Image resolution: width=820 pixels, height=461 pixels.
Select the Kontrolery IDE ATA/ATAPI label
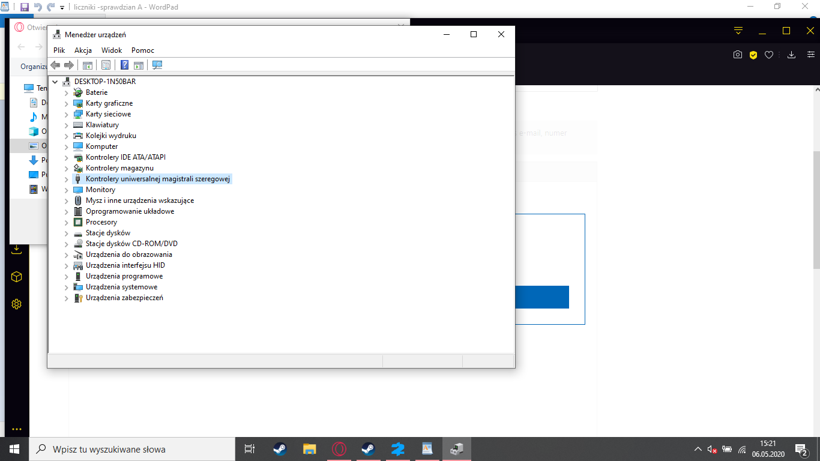click(125, 157)
